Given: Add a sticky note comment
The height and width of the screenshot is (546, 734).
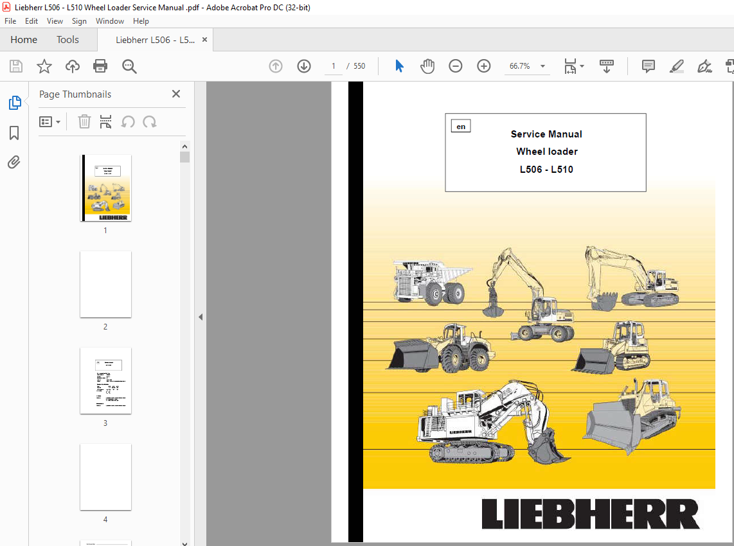Looking at the screenshot, I should [x=649, y=66].
